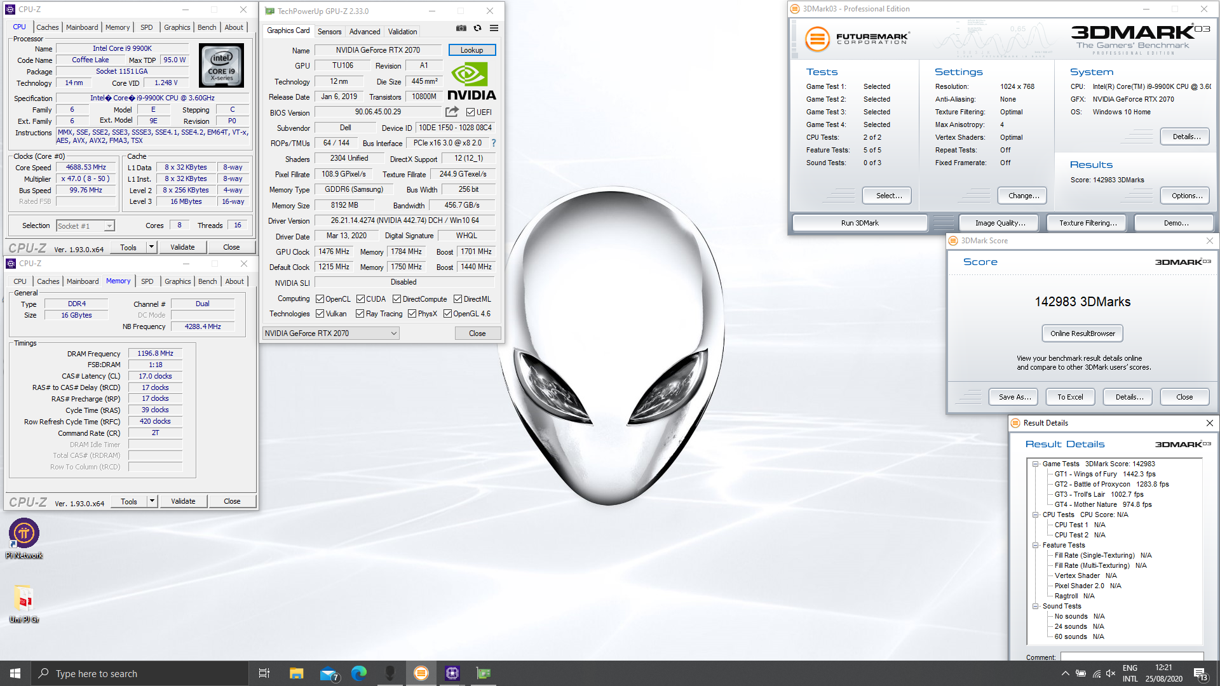The image size is (1220, 686).
Task: Switch to 3DMark03 on the taskbar
Action: coord(421,673)
